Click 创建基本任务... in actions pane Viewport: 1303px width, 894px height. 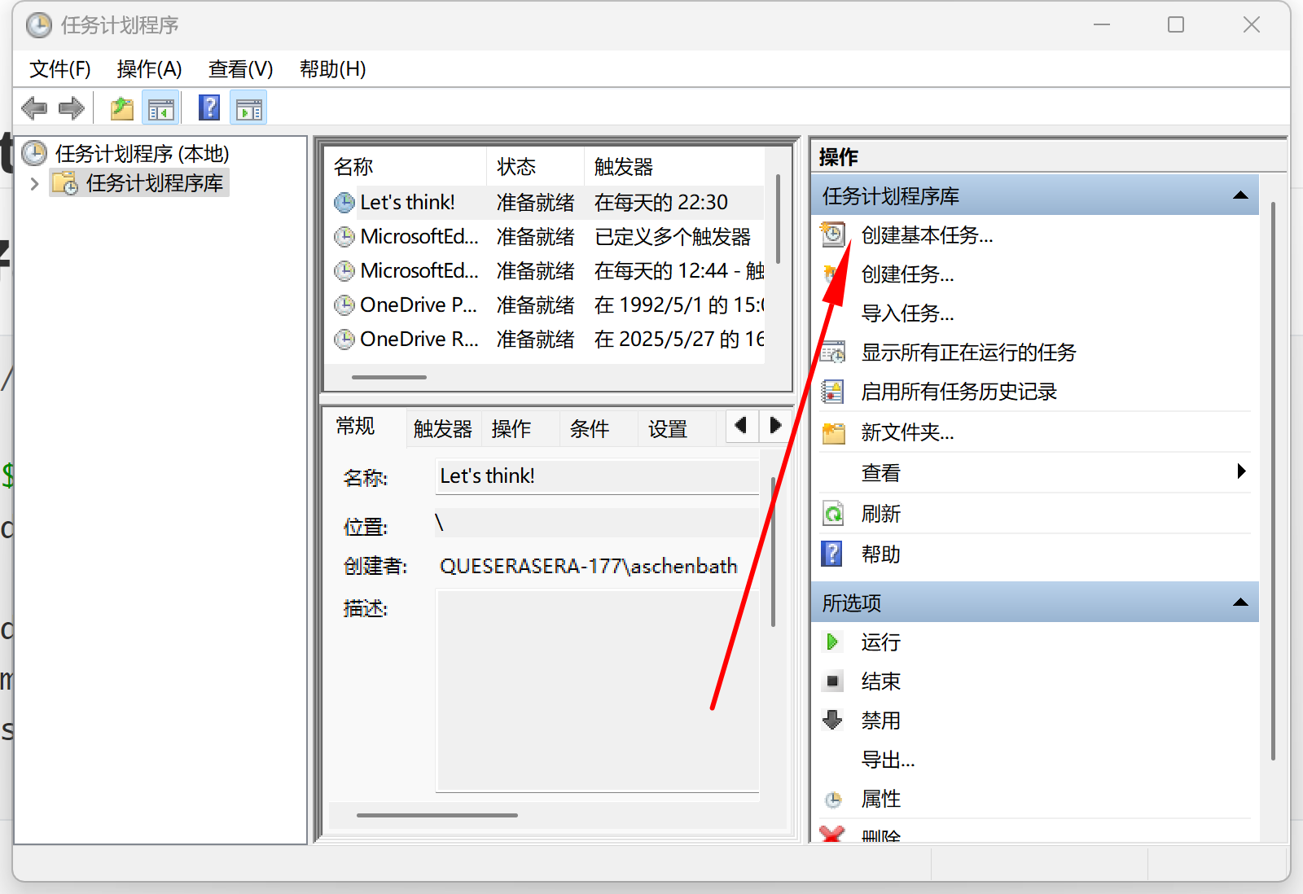pos(927,235)
